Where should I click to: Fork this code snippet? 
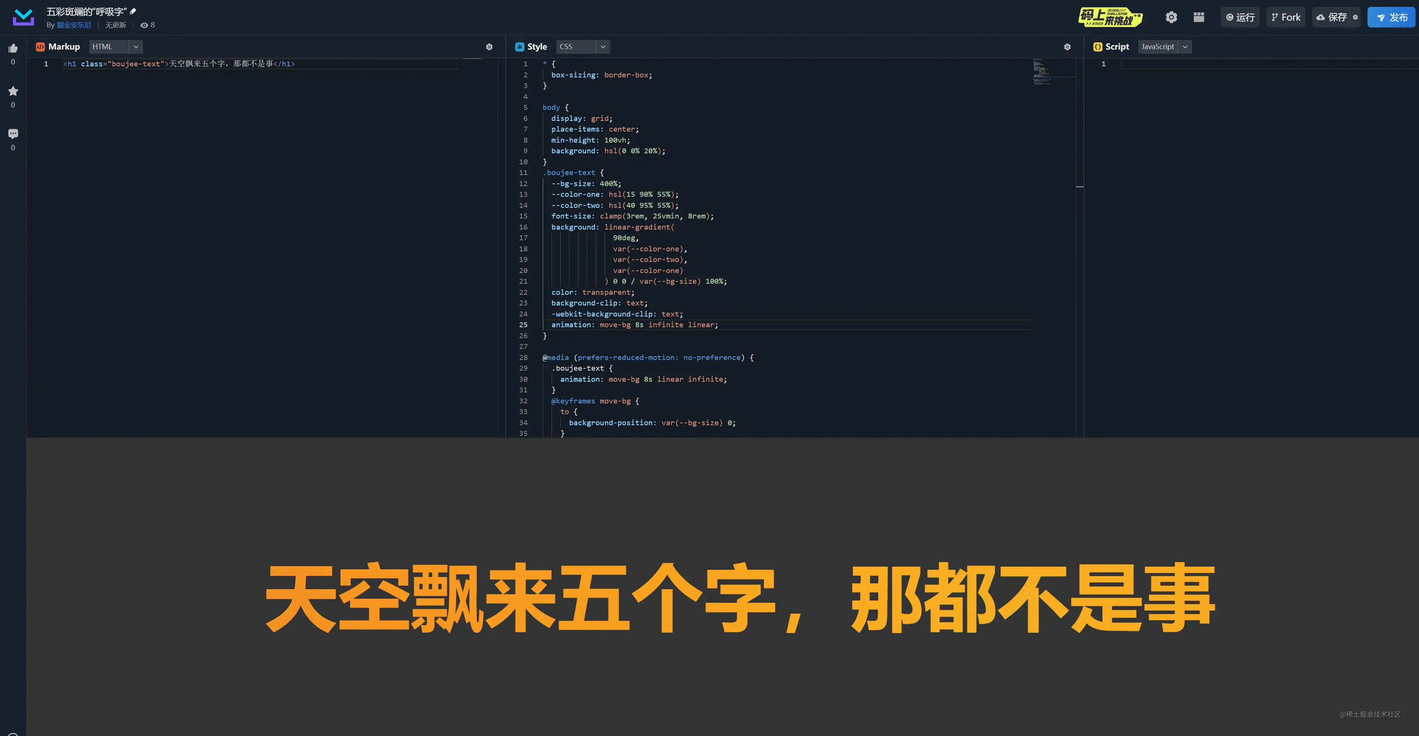[x=1286, y=17]
